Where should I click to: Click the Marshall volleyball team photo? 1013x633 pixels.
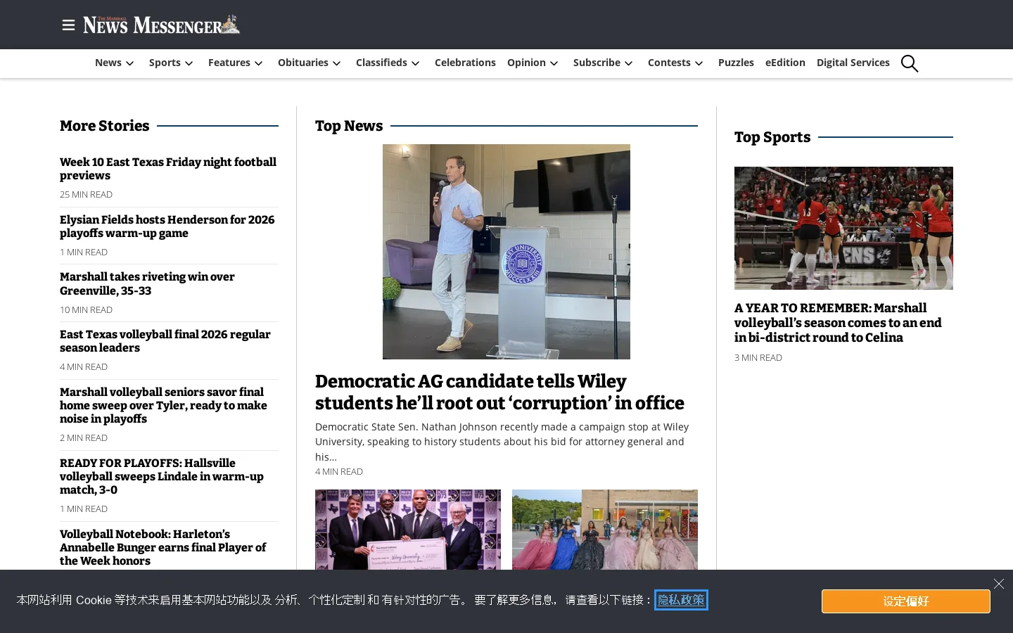coord(843,228)
